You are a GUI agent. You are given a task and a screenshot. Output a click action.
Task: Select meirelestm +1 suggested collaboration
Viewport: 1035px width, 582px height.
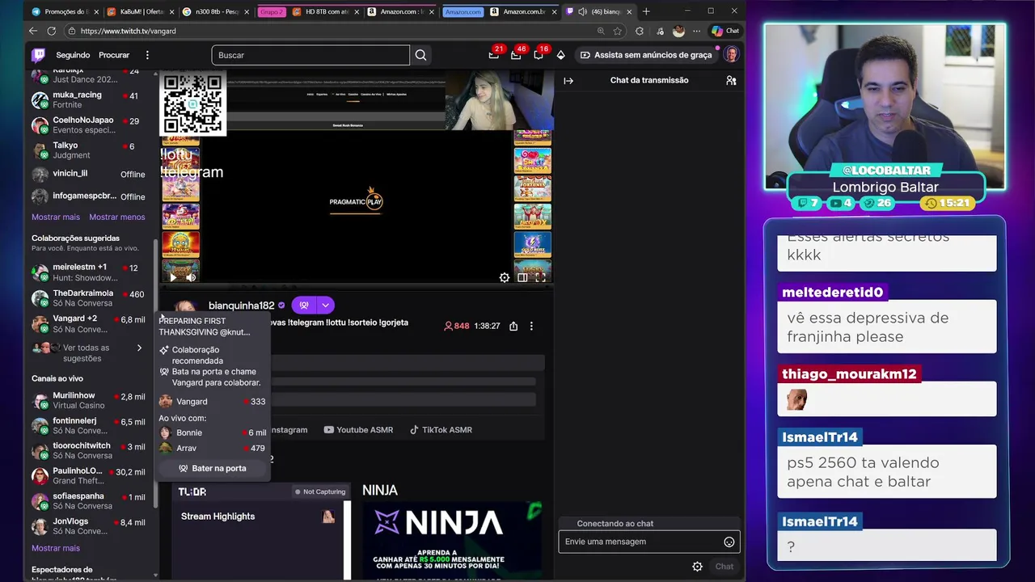(x=88, y=272)
